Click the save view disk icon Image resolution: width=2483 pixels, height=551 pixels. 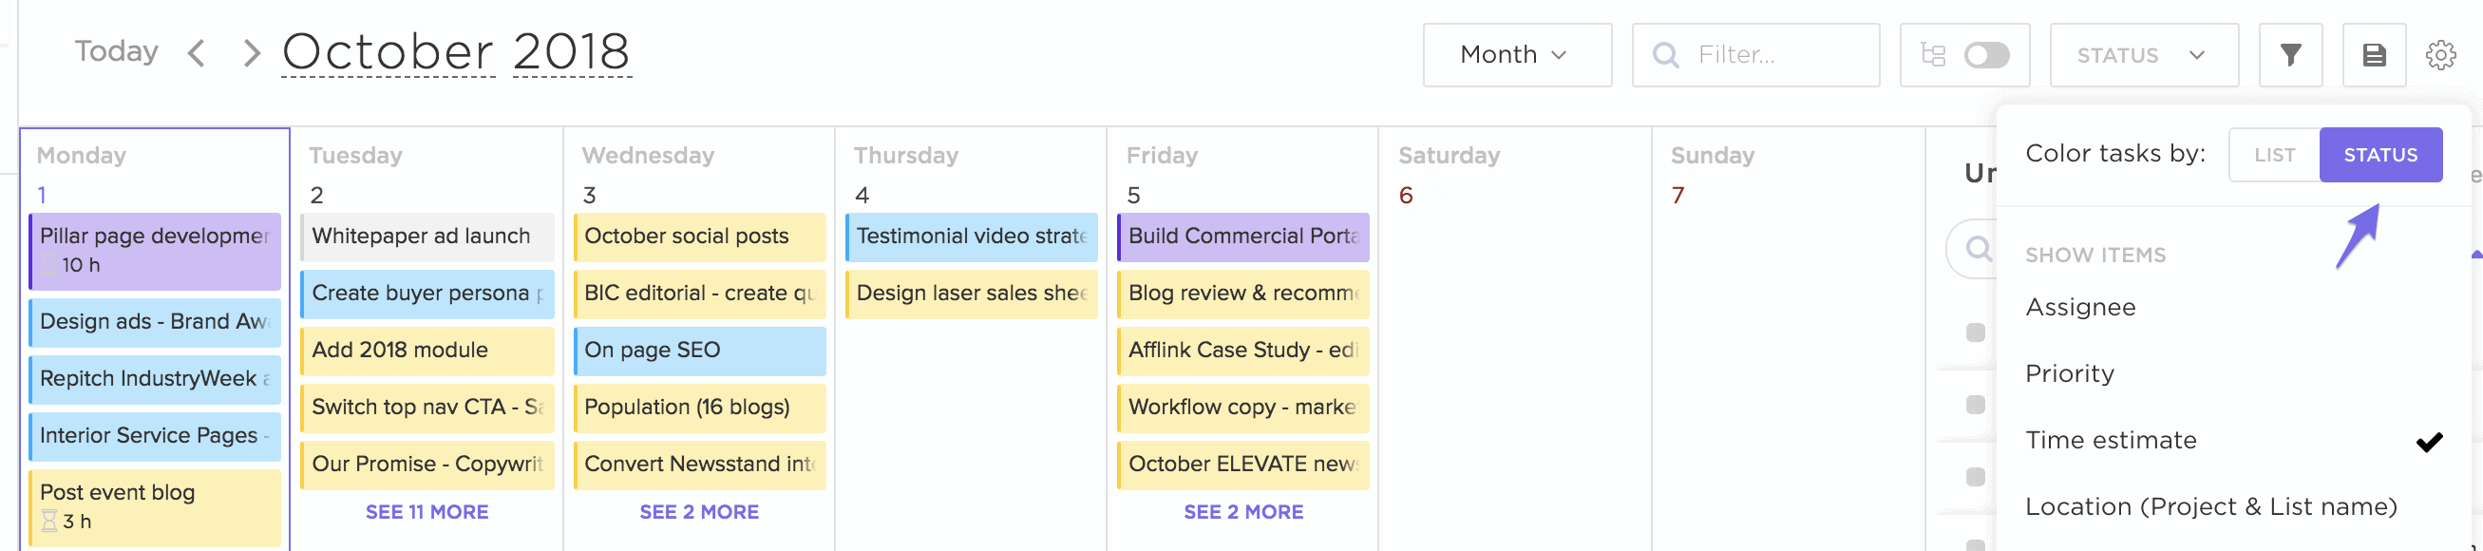[x=2374, y=55]
